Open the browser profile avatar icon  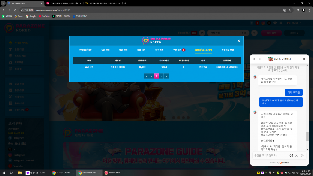click(x=303, y=10)
